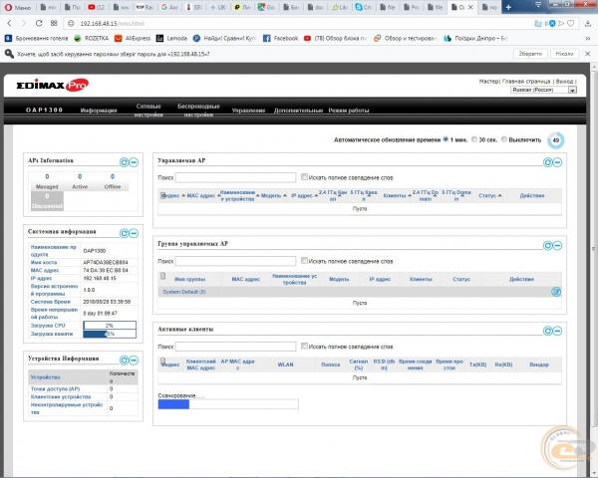
Task: Collapse the Системная информация panel
Action: 134,233
